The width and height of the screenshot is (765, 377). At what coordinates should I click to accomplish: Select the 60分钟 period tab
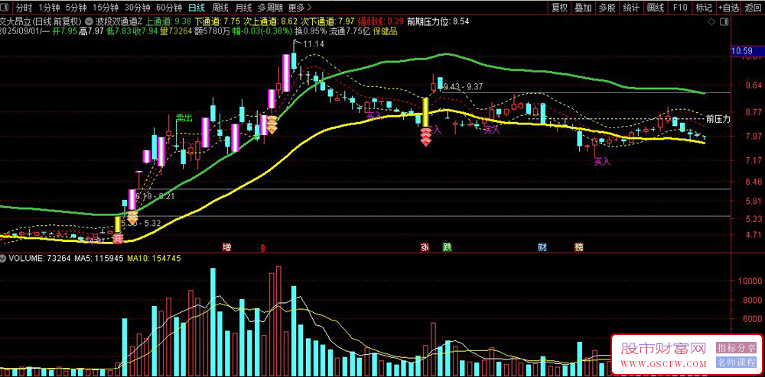click(x=169, y=8)
